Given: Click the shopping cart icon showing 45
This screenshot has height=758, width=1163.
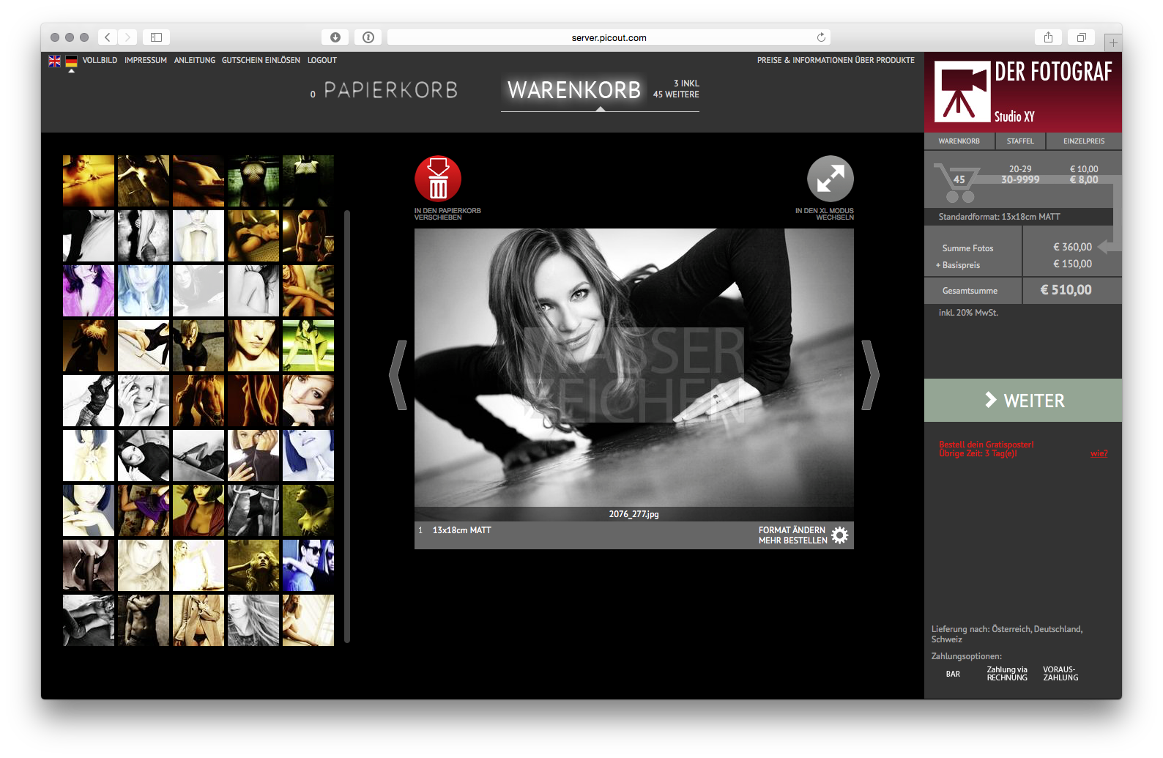Looking at the screenshot, I should (956, 182).
